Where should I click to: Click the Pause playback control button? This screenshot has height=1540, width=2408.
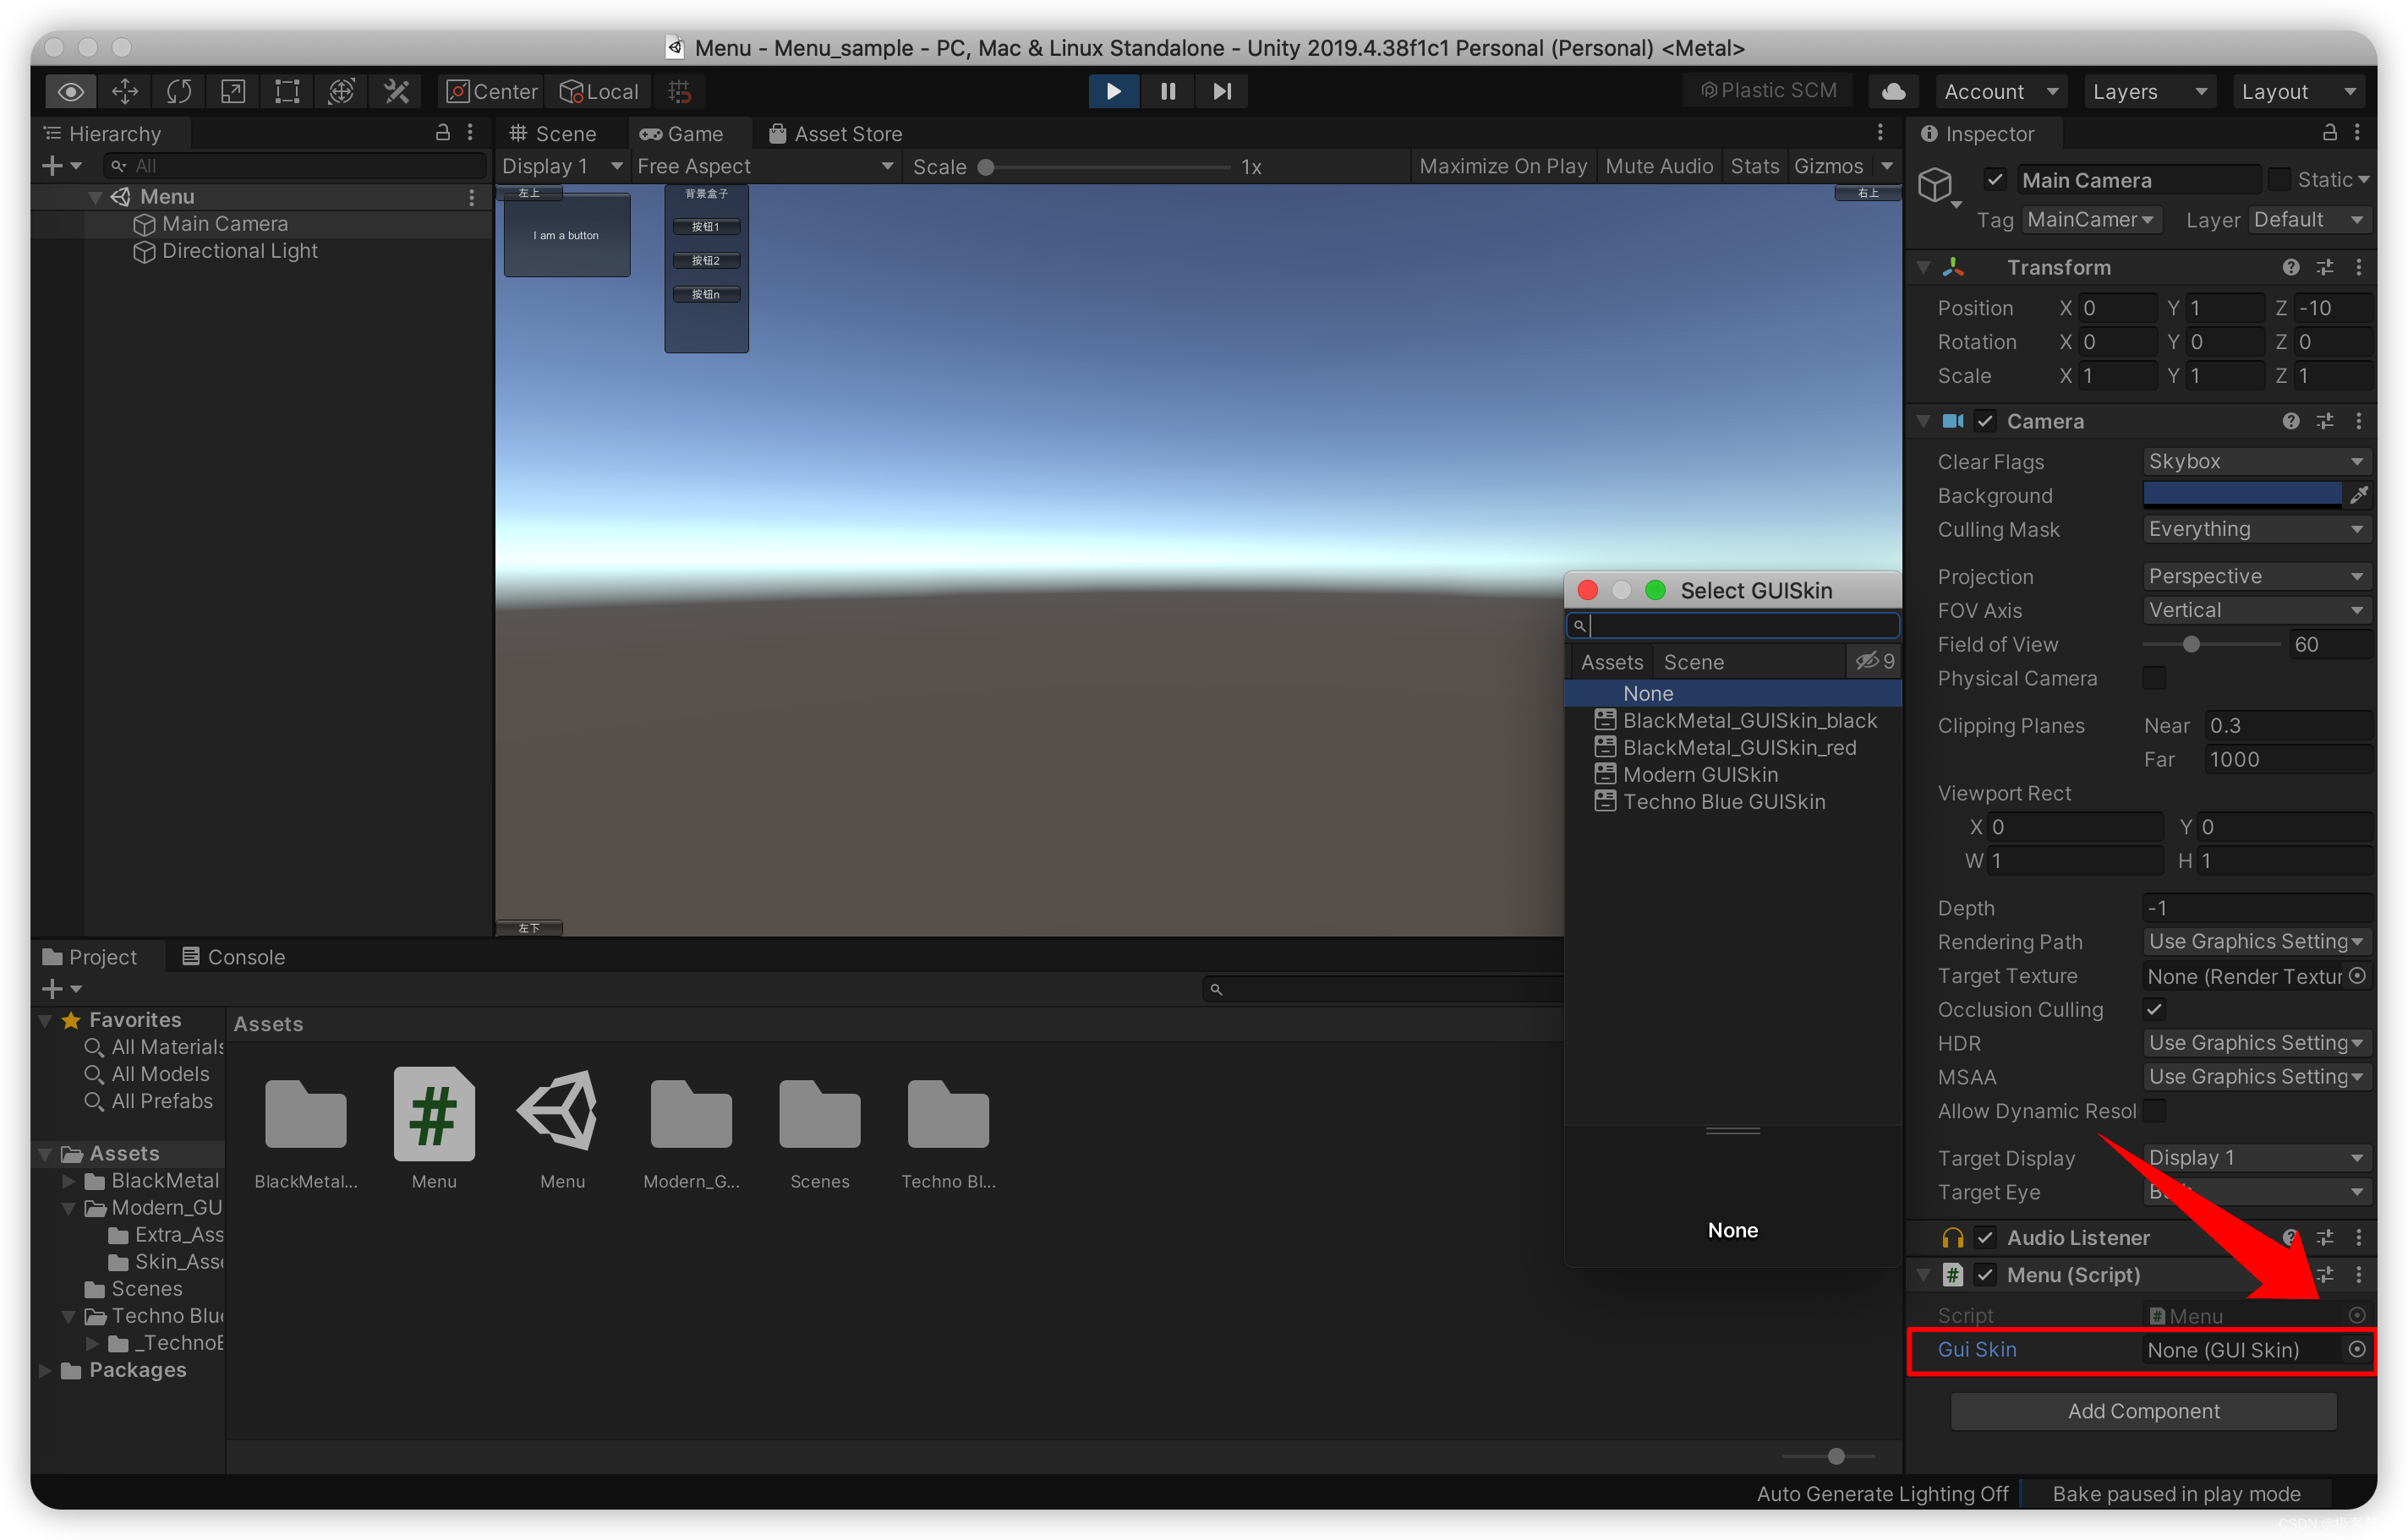(x=1167, y=90)
